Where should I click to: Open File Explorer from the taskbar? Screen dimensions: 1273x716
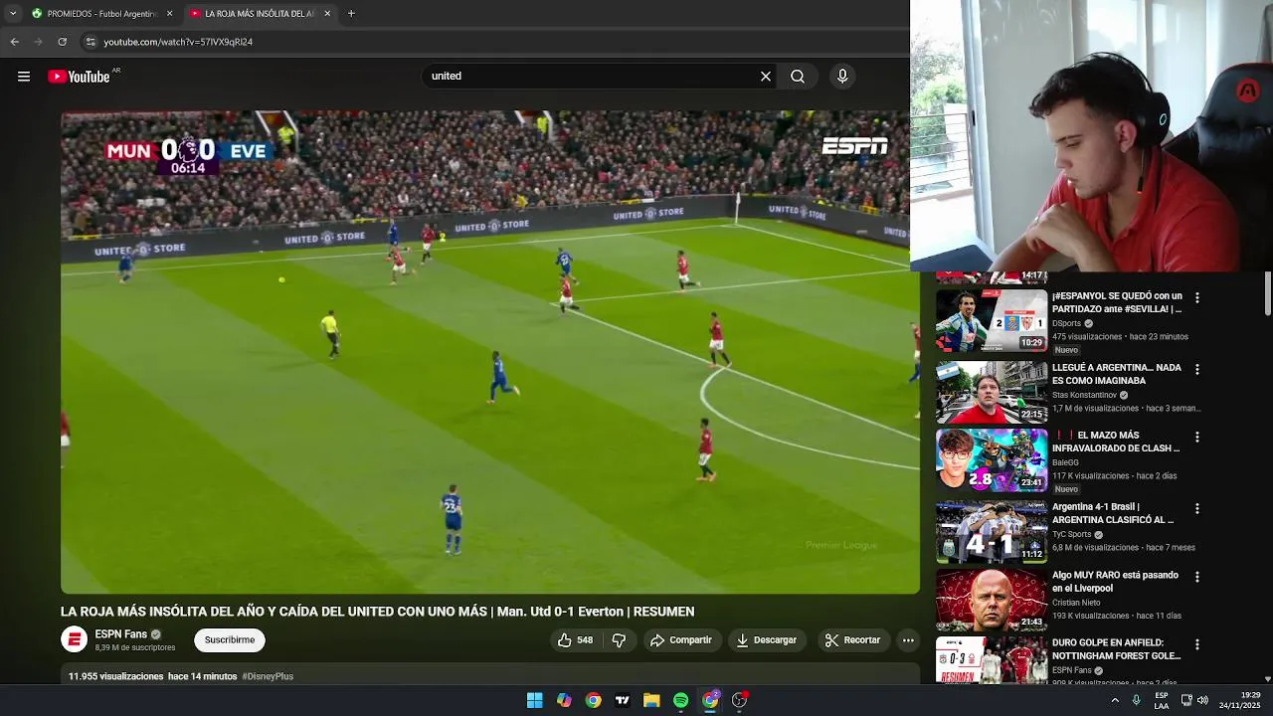(x=651, y=700)
